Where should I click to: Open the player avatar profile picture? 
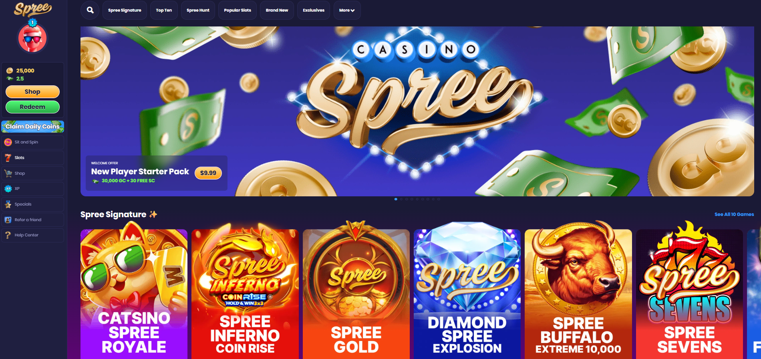tap(32, 38)
